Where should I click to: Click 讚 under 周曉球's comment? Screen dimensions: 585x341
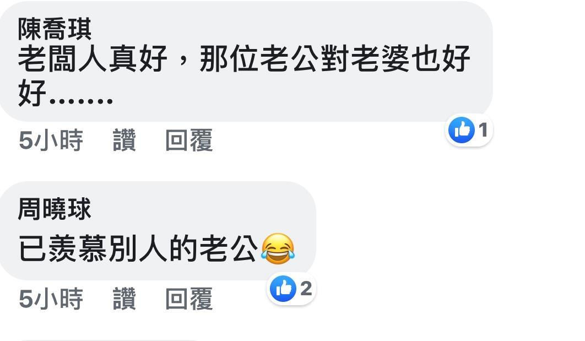124,299
